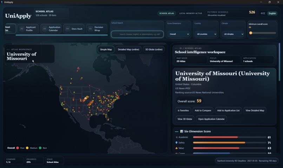Click the red Poor legend dot
283x168 pixels.
18,148
